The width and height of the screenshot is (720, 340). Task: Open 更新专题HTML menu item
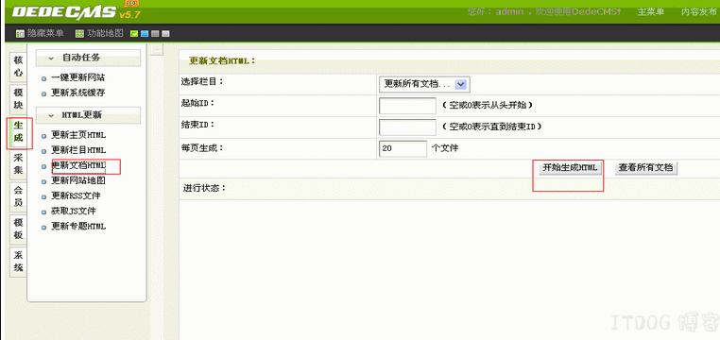(x=78, y=227)
